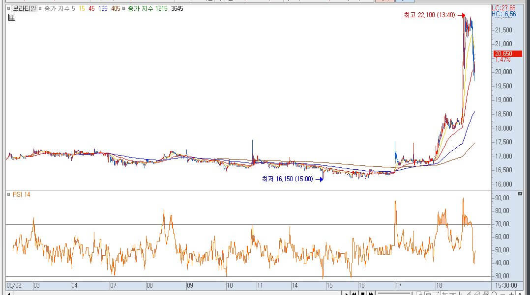The image size is (530, 295).
Task: Click the 21,500 price axis label
Action: (503, 30)
